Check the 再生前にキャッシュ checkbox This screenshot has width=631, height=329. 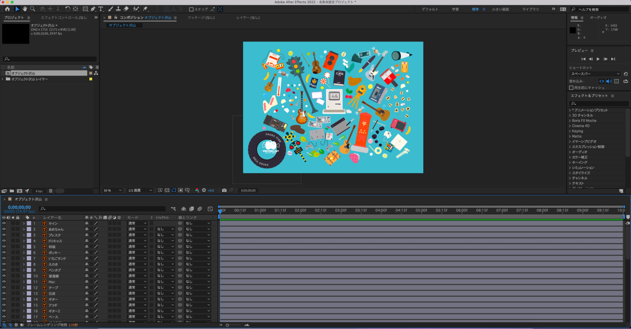(x=571, y=88)
